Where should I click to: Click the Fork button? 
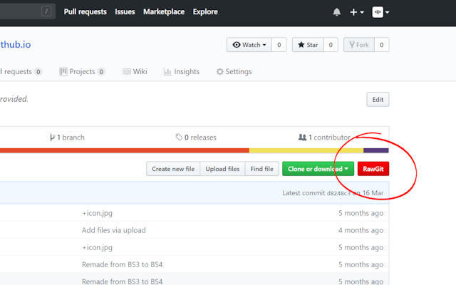(359, 45)
